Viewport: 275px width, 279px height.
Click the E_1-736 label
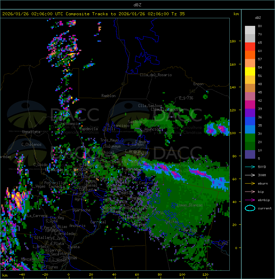[186, 98]
